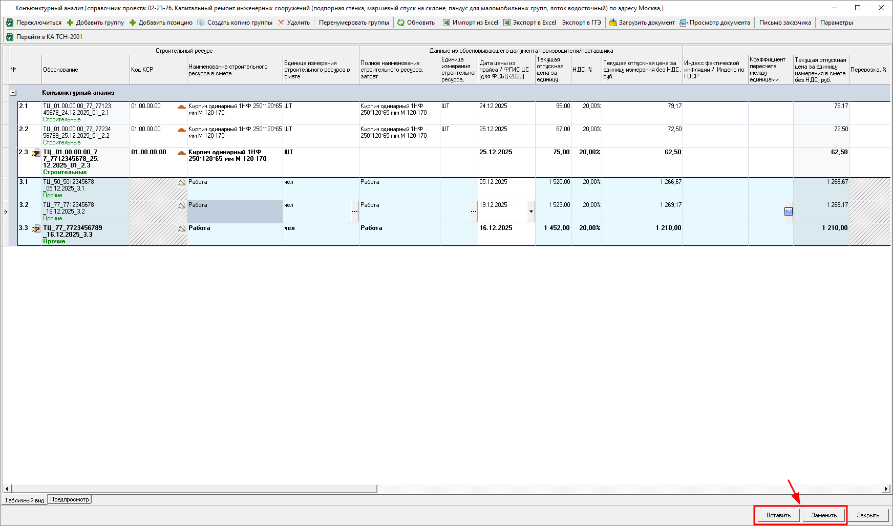The width and height of the screenshot is (893, 526).
Task: Open 'Просмотр документа' viewer
Action: [714, 23]
